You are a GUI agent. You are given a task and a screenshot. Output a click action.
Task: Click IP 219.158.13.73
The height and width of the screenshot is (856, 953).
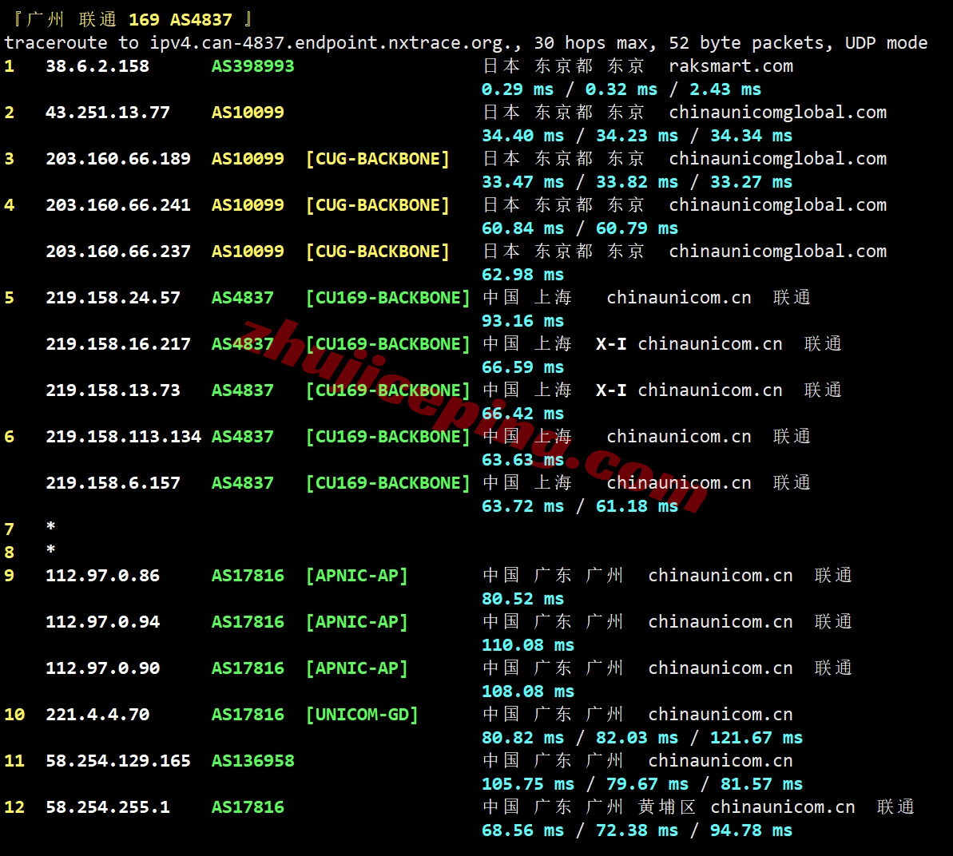[113, 390]
